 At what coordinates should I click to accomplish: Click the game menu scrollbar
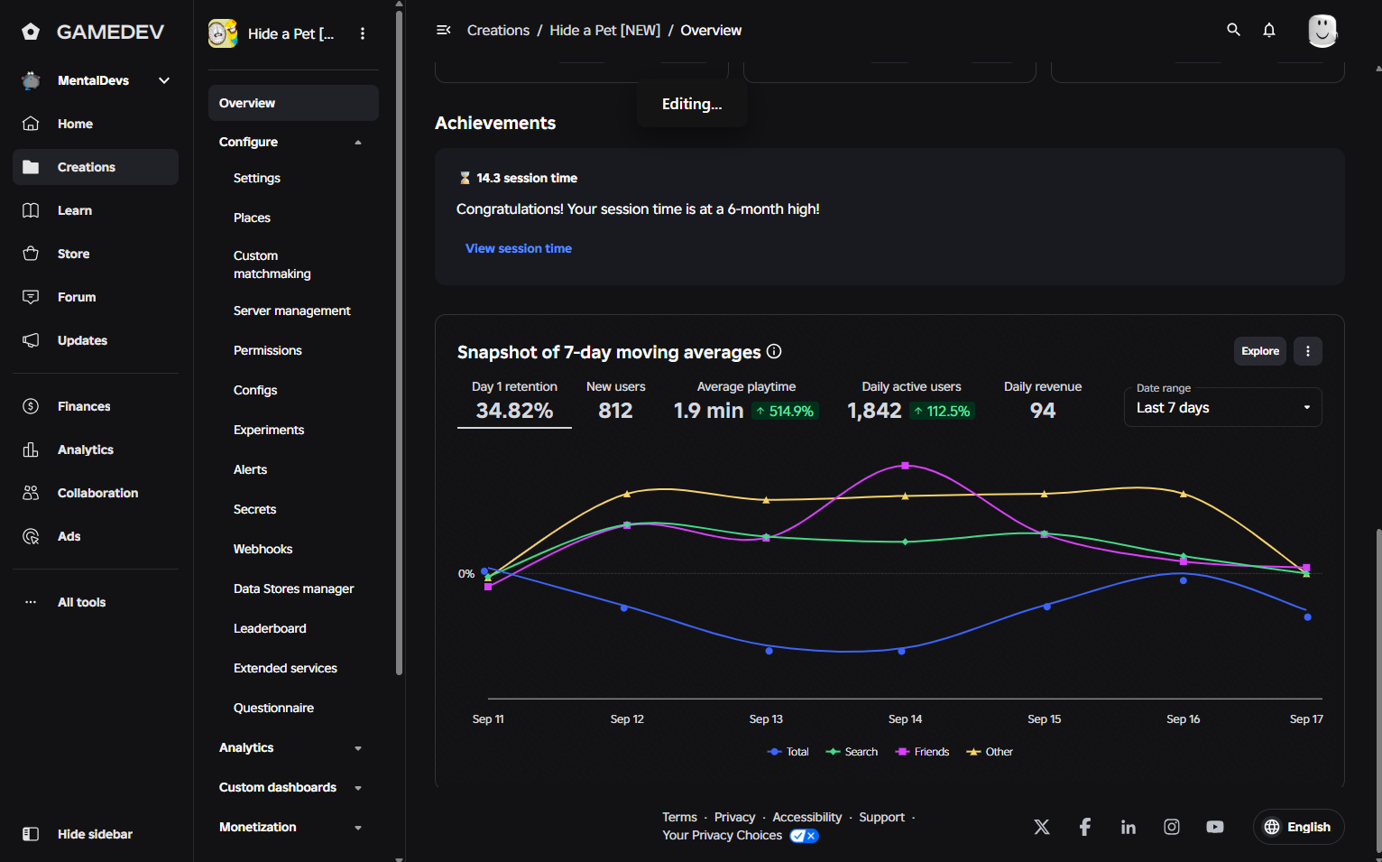click(x=400, y=343)
